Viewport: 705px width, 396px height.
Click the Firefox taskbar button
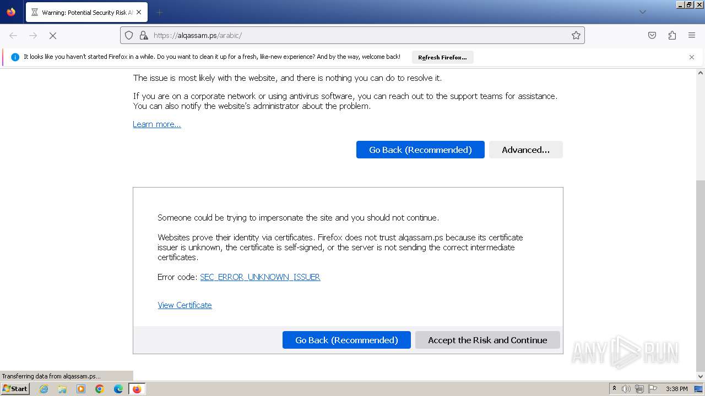(137, 389)
